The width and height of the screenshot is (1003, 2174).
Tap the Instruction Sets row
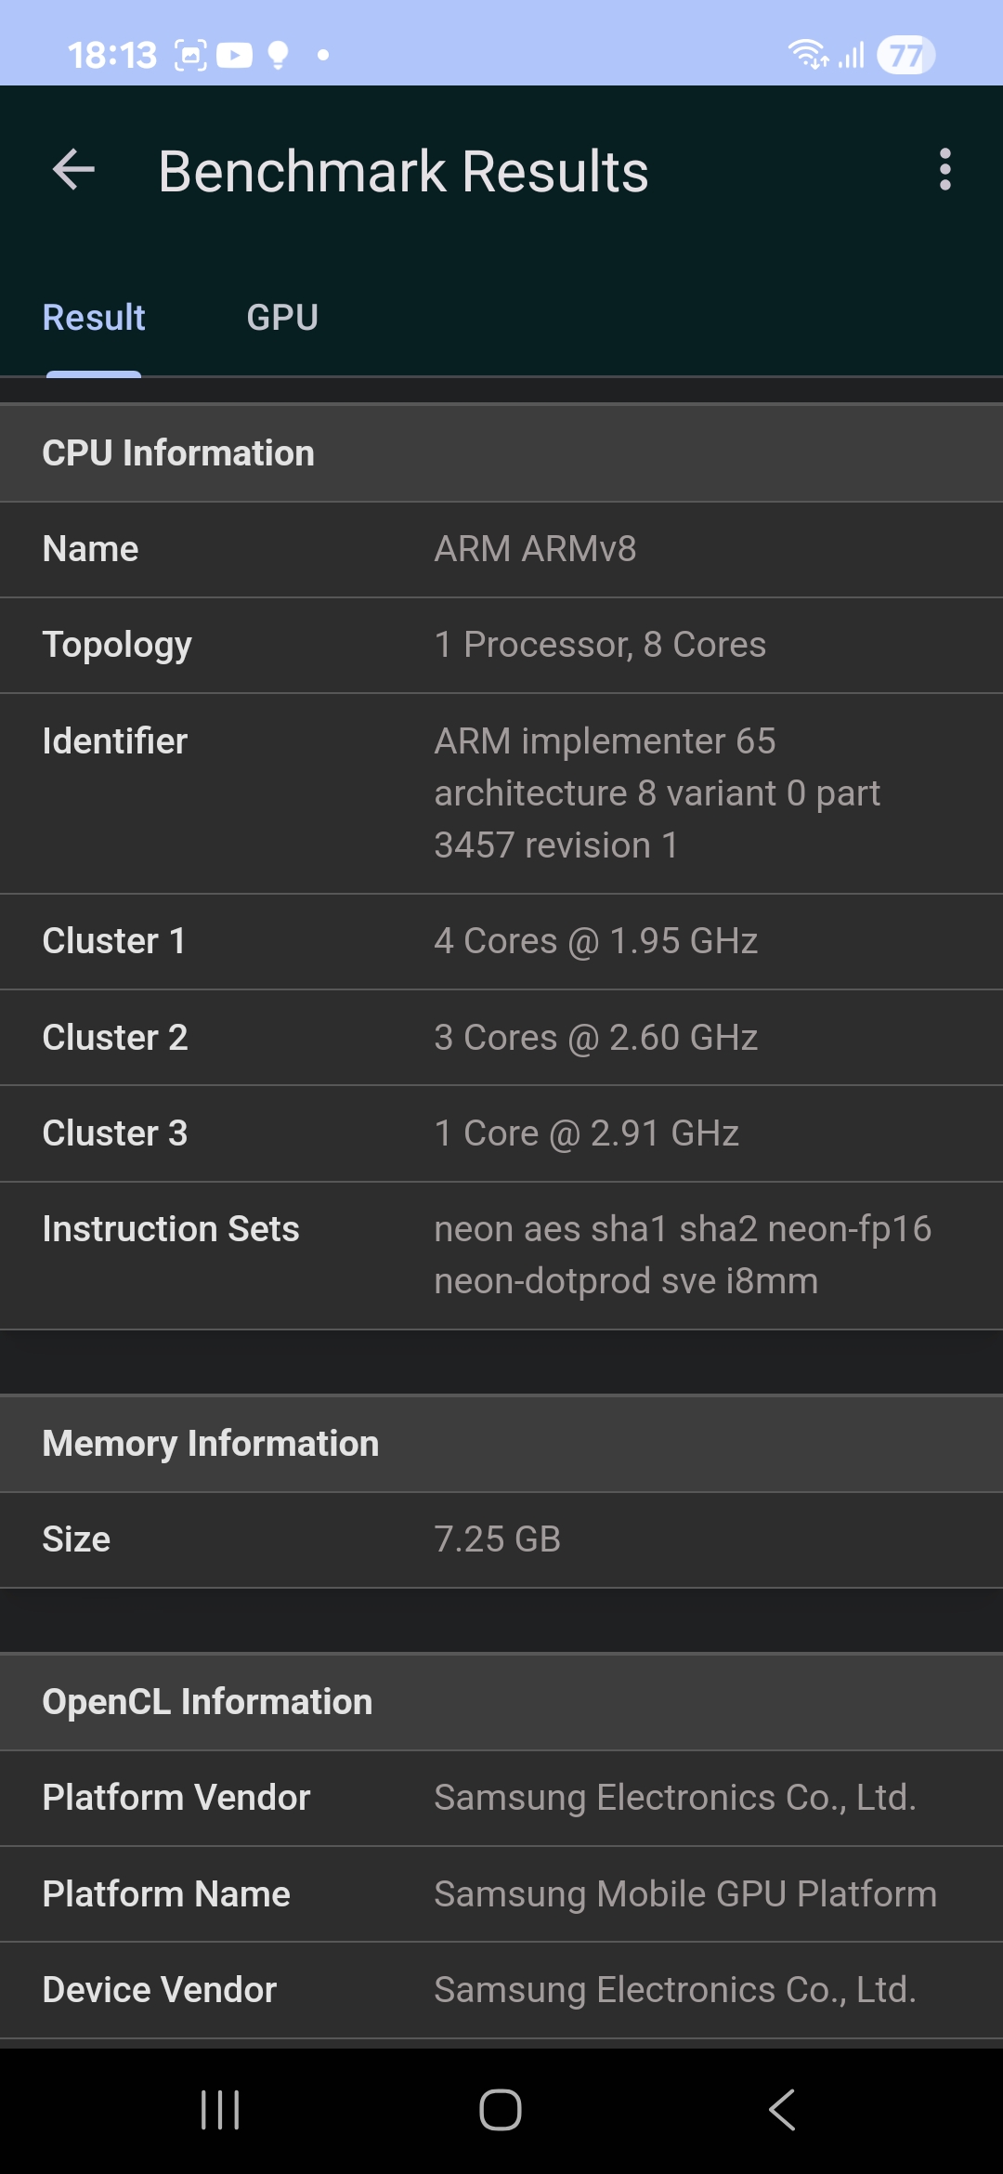(501, 1254)
